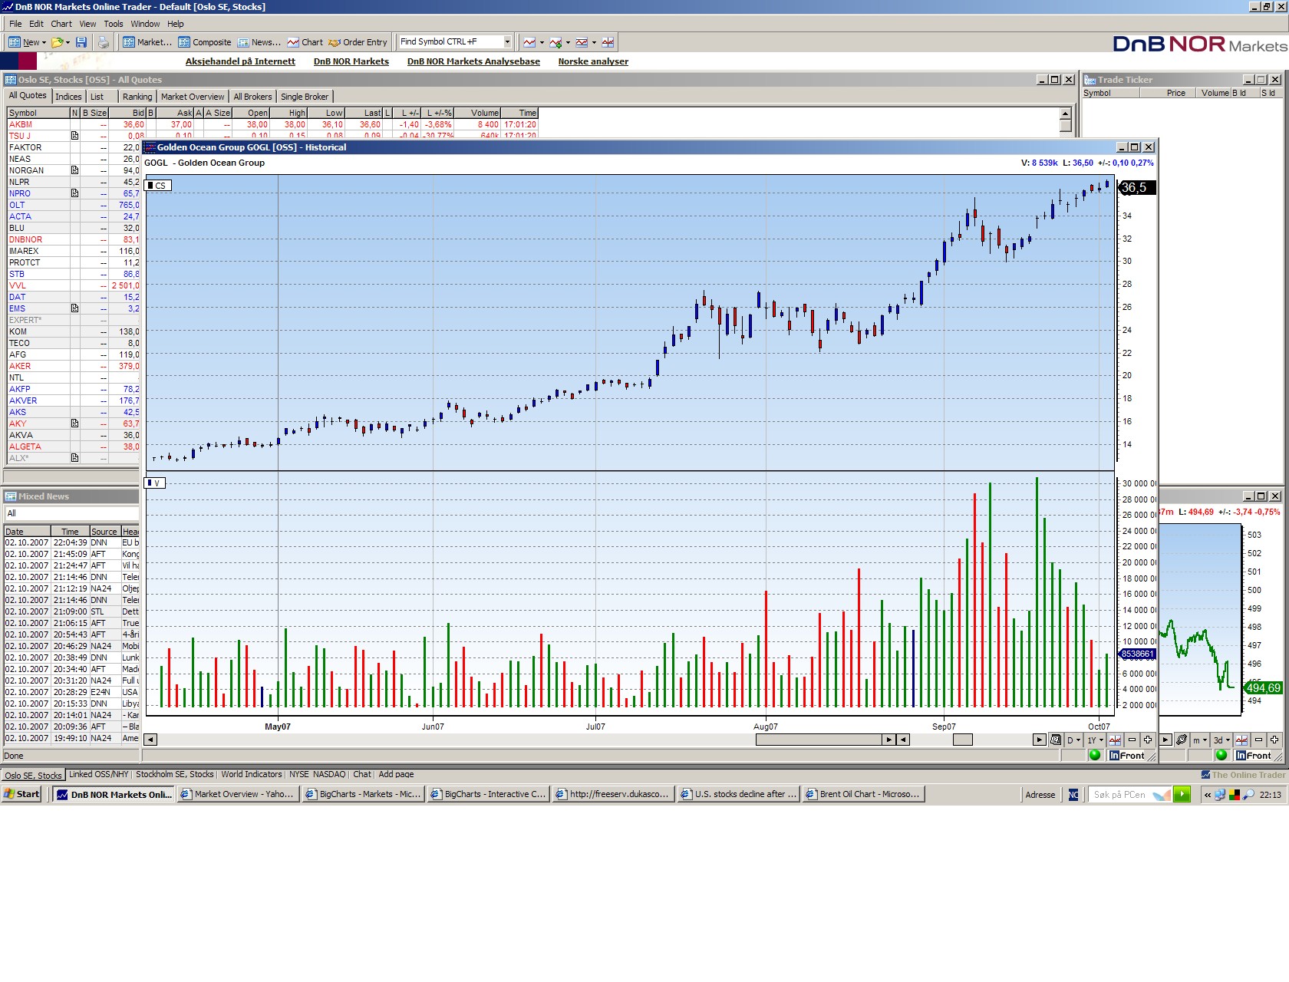Image resolution: width=1289 pixels, height=982 pixels.
Task: Open the 1Y range dropdown in GOGL chart
Action: 1095,740
